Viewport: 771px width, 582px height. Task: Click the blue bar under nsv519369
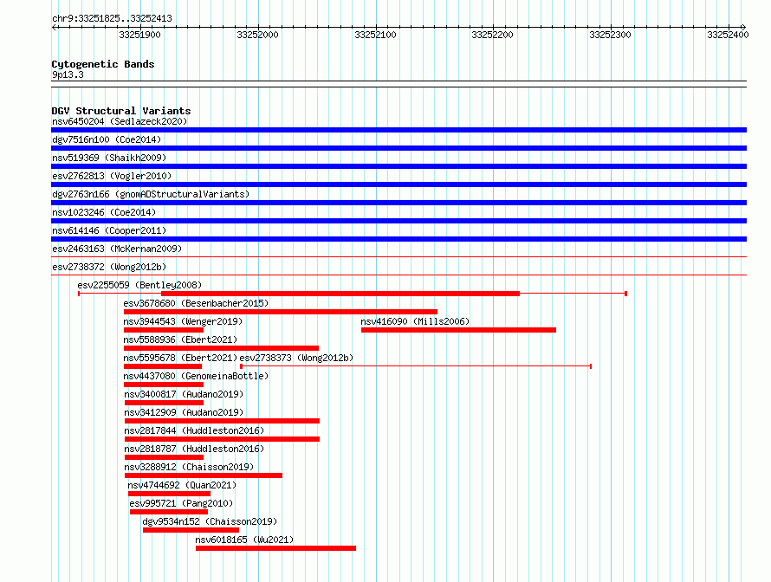[x=398, y=166]
